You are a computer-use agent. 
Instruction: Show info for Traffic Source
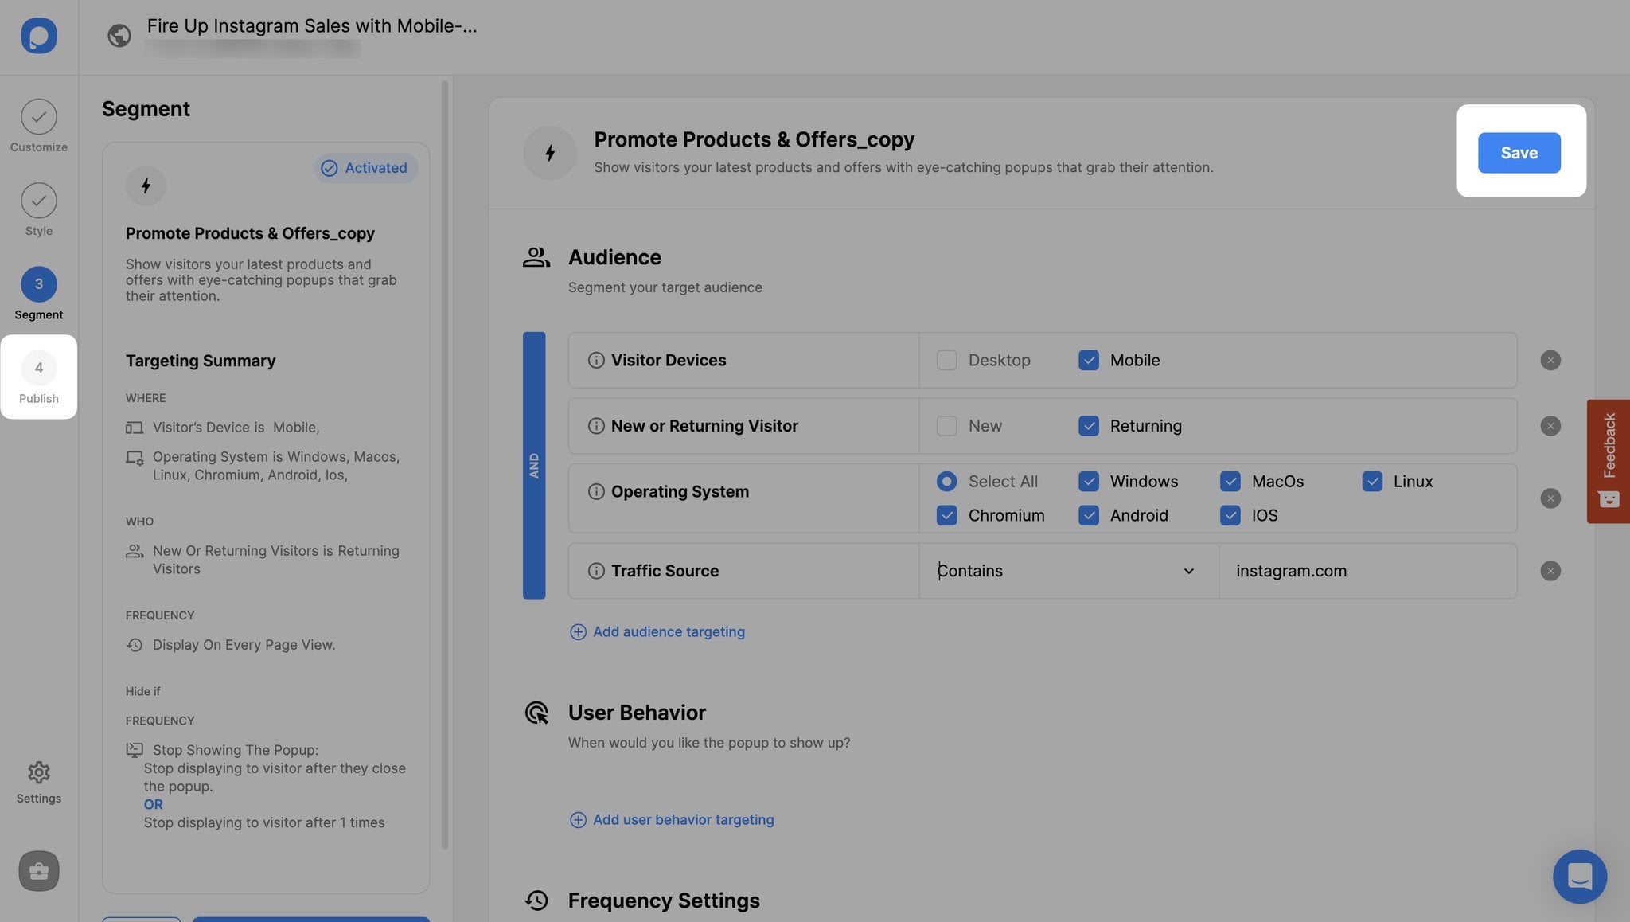click(x=595, y=571)
